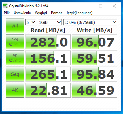123x114 pixels.
Task: Start the 4K Q32T1 test
Action: (15, 58)
